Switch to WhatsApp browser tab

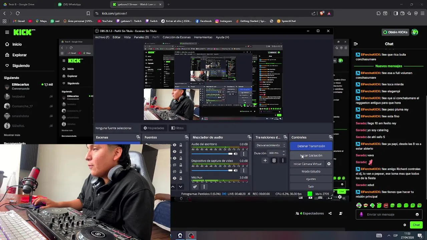69,4
